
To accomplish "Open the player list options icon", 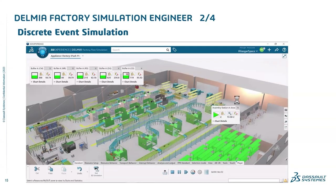I will click(x=207, y=172).
